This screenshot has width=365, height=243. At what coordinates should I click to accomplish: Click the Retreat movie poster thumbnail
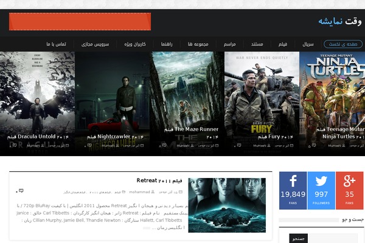pos(227,205)
